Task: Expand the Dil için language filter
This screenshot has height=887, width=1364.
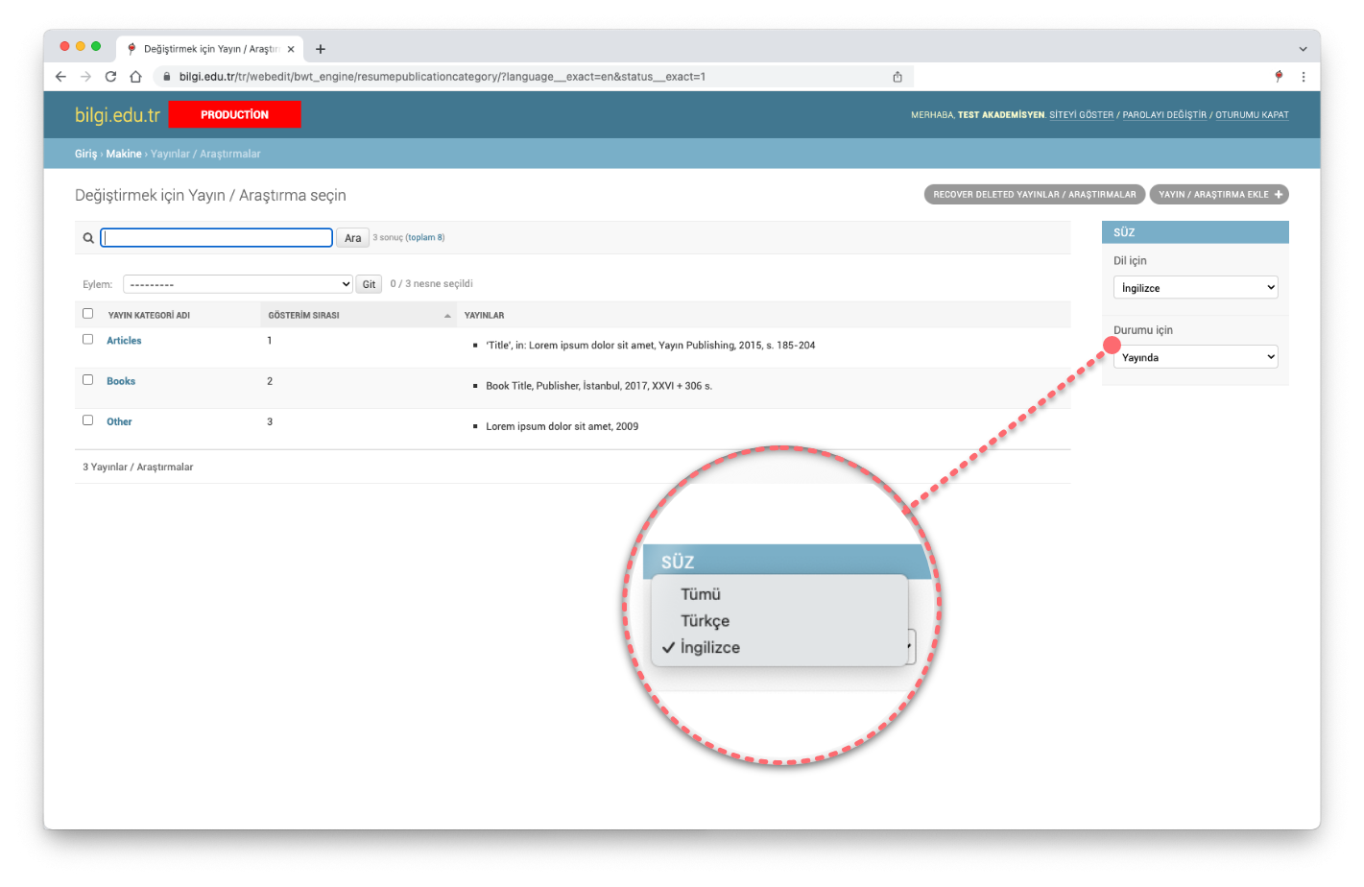Action: click(x=1195, y=288)
